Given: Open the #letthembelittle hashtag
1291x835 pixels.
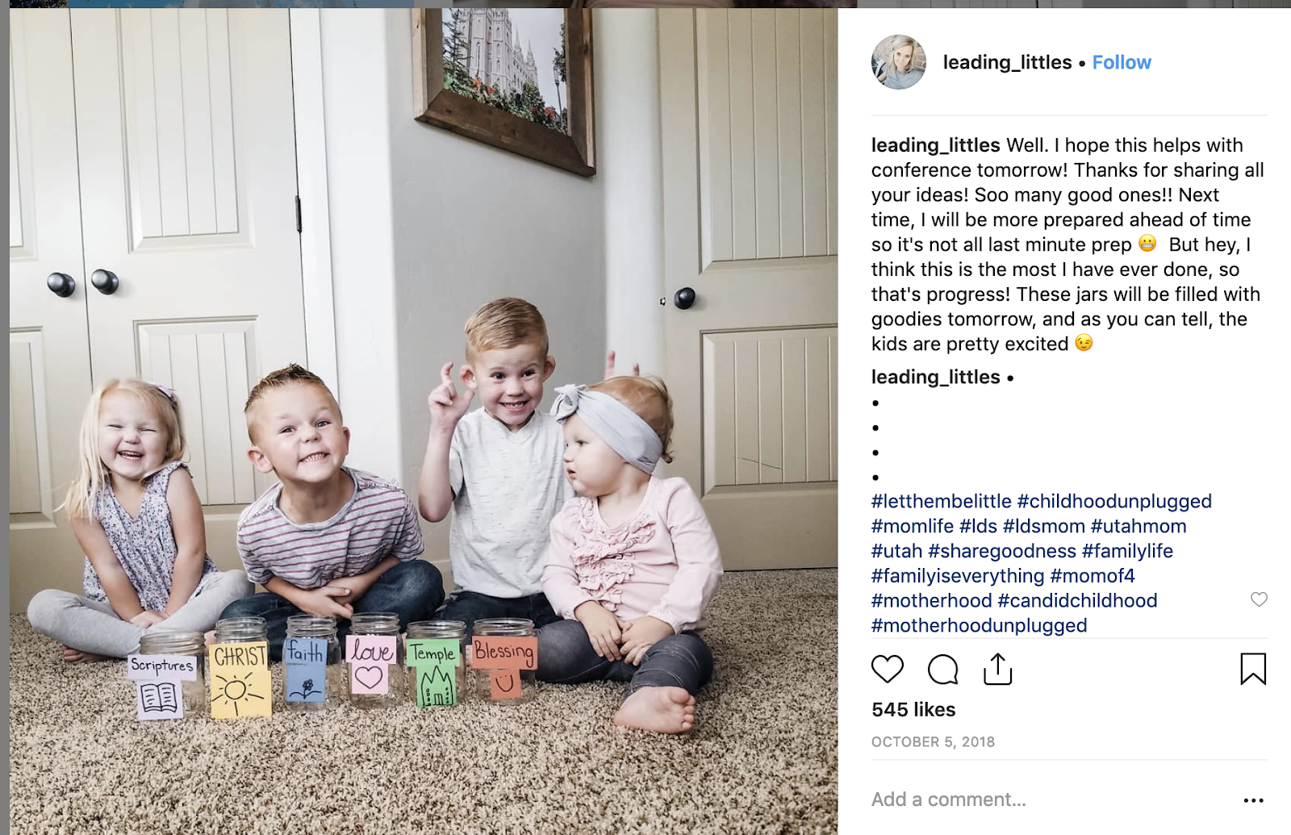Looking at the screenshot, I should [941, 501].
